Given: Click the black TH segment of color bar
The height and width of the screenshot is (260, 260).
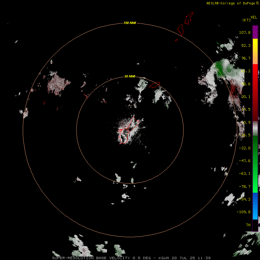Looking at the screenshot, I should (x=255, y=225).
